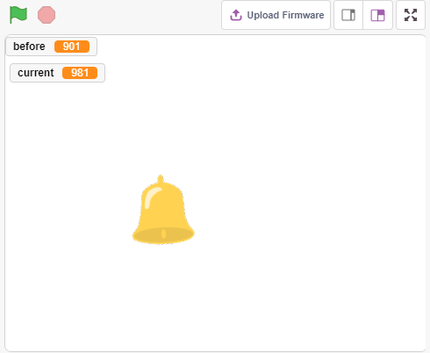Switch to small stage layout
The height and width of the screenshot is (353, 430).
point(348,15)
